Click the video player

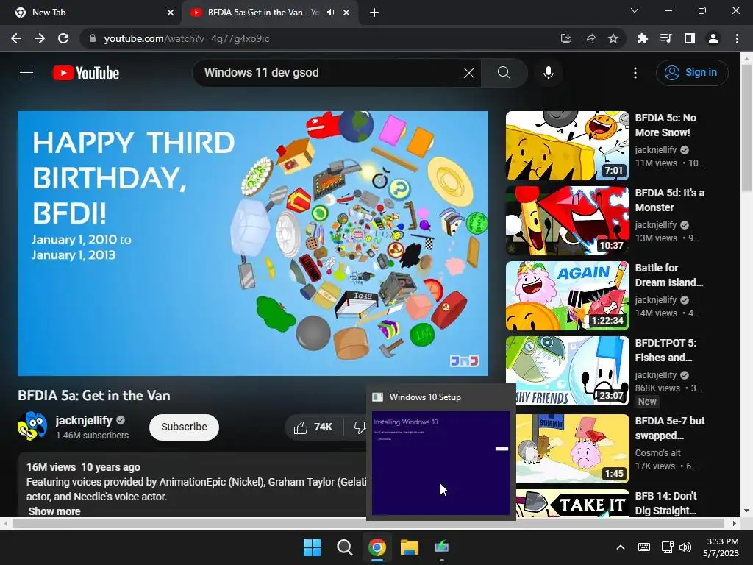(x=253, y=244)
